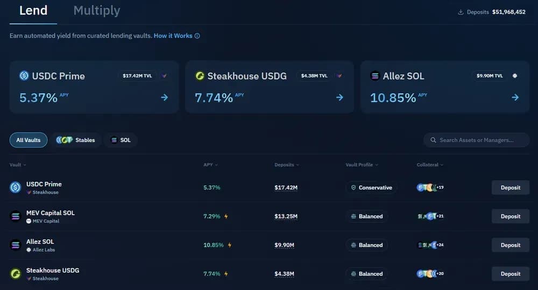The height and width of the screenshot is (290, 538).
Task: Sort by Deposits column header
Action: coord(287,165)
